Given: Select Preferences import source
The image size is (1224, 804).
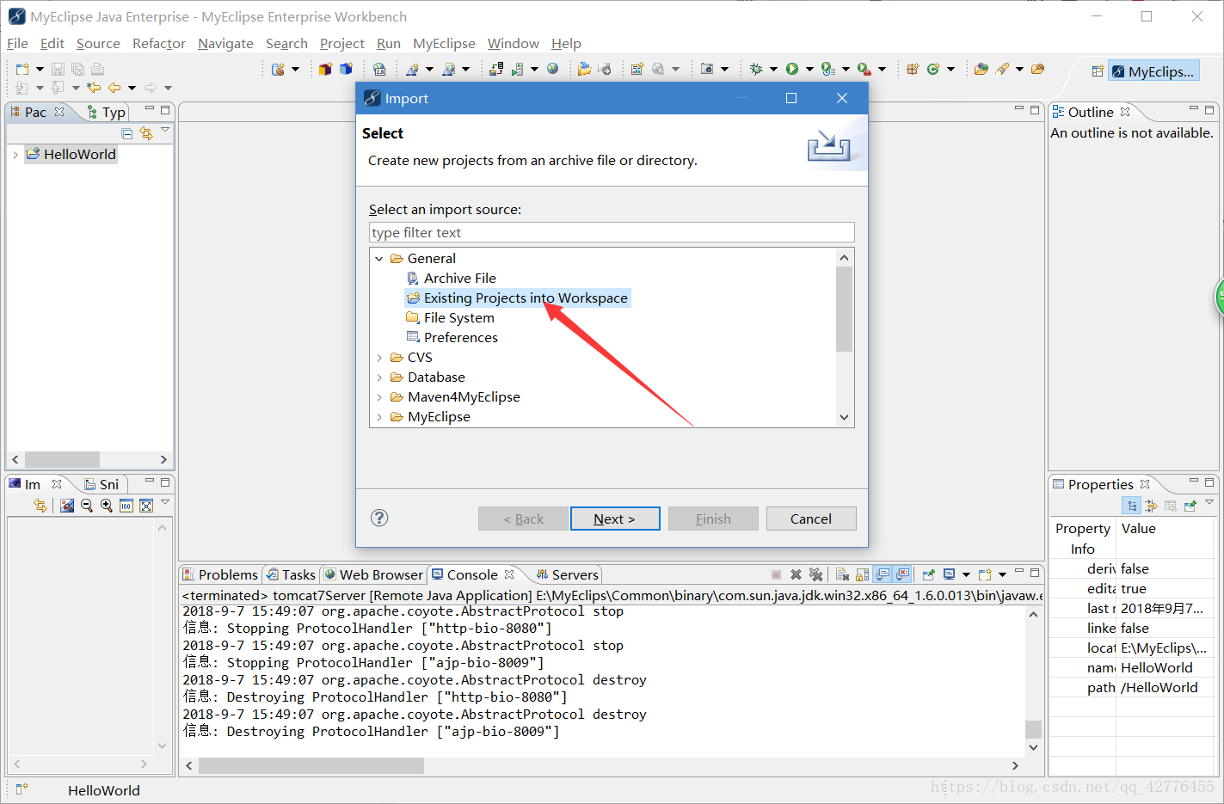Looking at the screenshot, I should point(452,337).
